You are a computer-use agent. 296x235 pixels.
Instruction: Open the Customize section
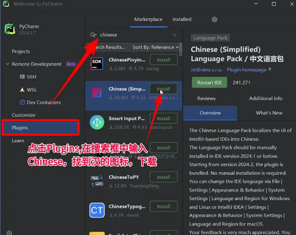[x=23, y=115]
